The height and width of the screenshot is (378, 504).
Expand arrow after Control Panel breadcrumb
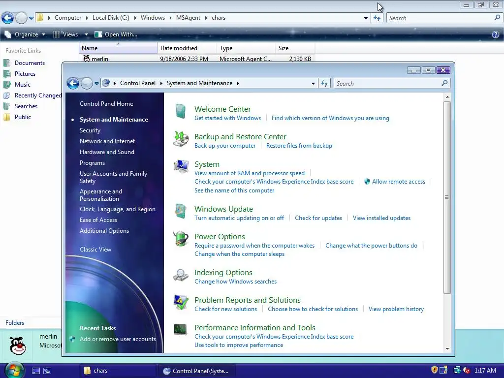(161, 83)
